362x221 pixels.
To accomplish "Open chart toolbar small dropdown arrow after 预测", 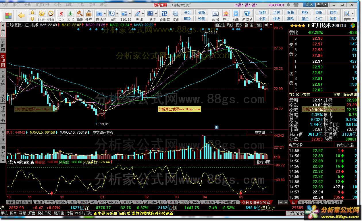I will tap(271, 25).
